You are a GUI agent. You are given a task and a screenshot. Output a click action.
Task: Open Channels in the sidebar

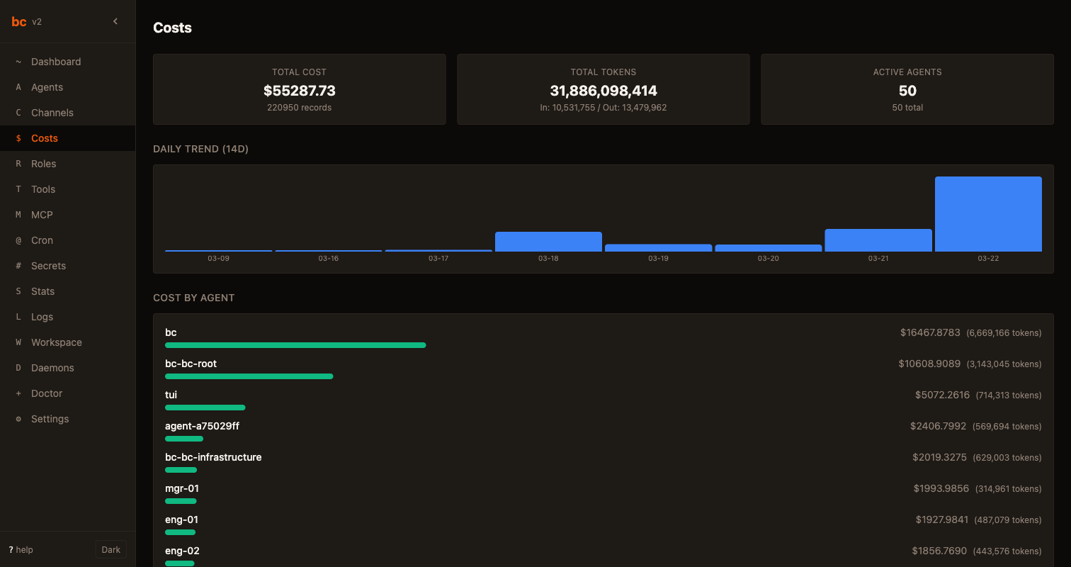(67, 113)
